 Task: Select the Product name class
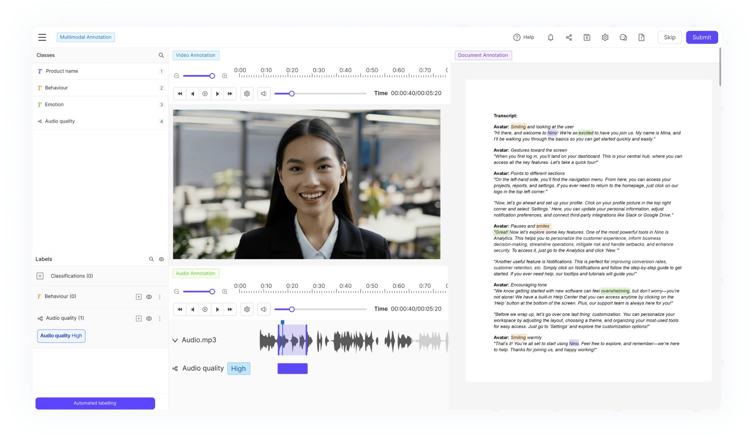click(x=62, y=71)
